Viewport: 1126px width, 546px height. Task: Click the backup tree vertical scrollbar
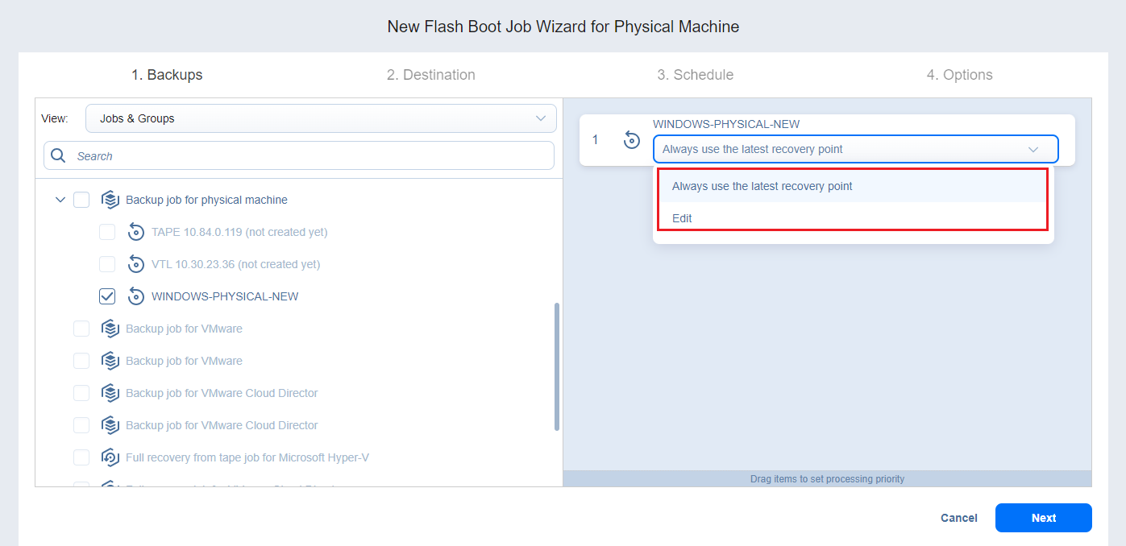pos(557,366)
